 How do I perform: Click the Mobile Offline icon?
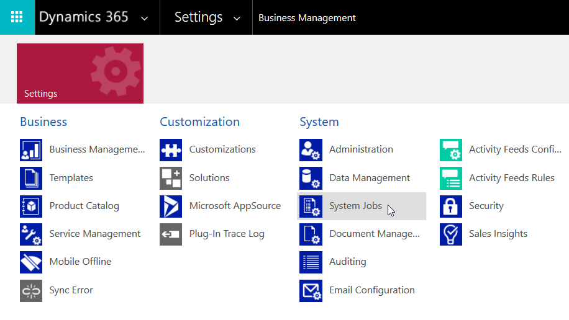click(x=31, y=262)
